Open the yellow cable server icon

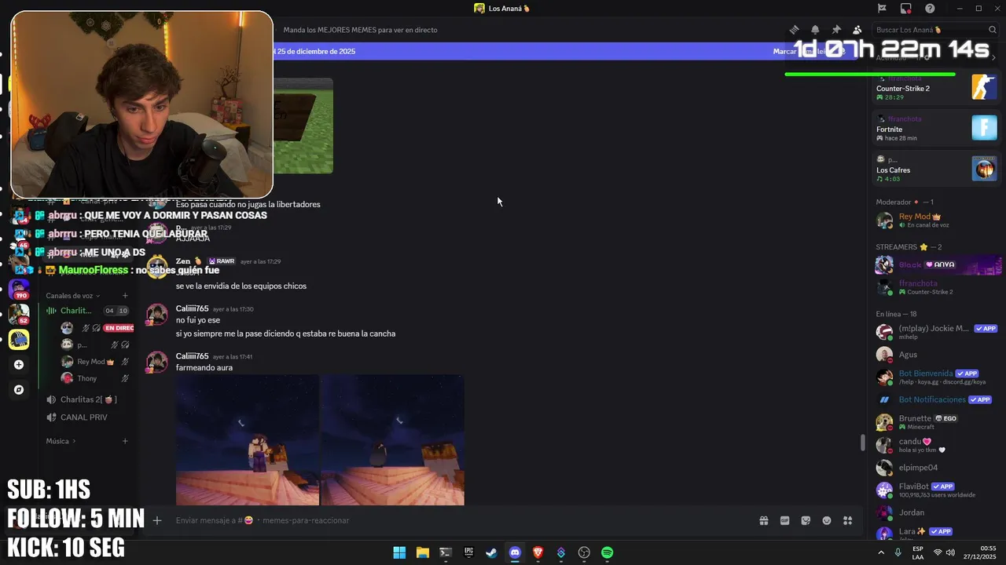(19, 340)
